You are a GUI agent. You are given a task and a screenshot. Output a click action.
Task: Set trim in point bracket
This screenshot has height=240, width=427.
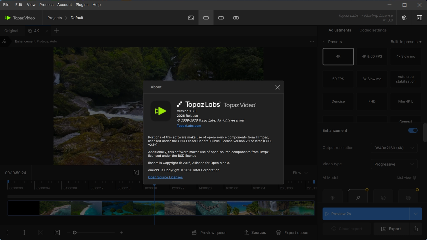coord(7,232)
